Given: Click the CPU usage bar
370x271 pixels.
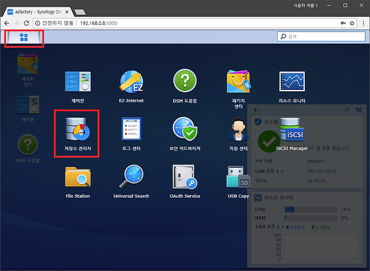Looking at the screenshot, I should [x=311, y=209].
